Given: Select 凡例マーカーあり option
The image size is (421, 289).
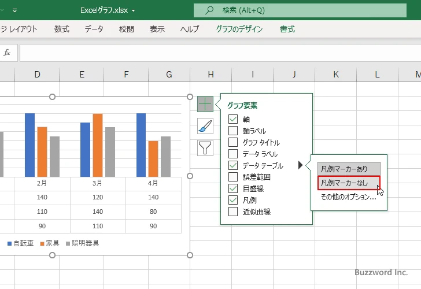Looking at the screenshot, I should tap(349, 169).
